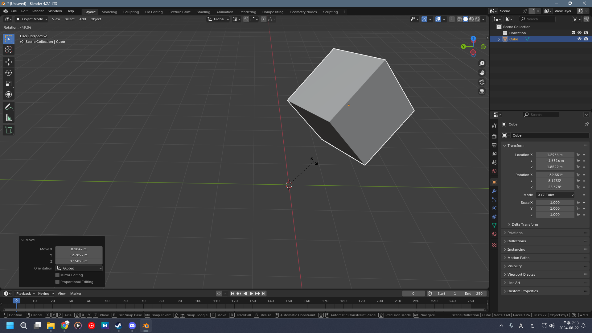Toggle camera view in viewport
Screen dimensions: 592x333
click(482, 82)
